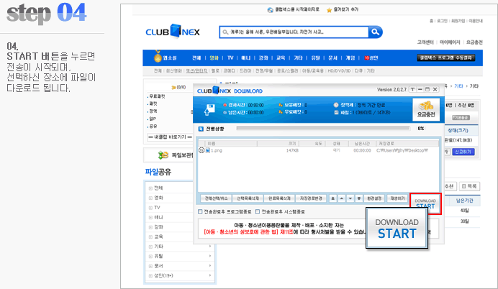Click the 신고하기 blue button

point(463,152)
